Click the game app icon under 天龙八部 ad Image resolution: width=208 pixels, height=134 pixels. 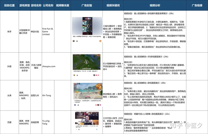[74, 75]
